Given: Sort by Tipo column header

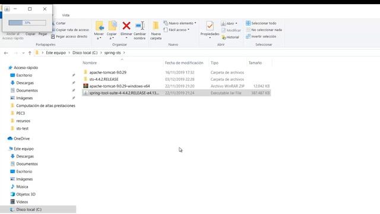Looking at the screenshot, I should (x=214, y=63).
